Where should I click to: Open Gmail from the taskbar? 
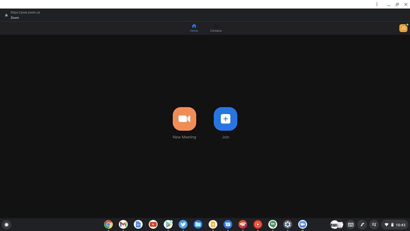point(123,225)
